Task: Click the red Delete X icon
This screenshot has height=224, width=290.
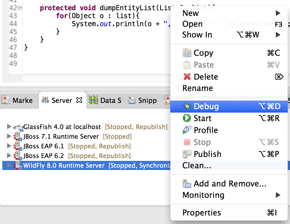Action: (187, 76)
